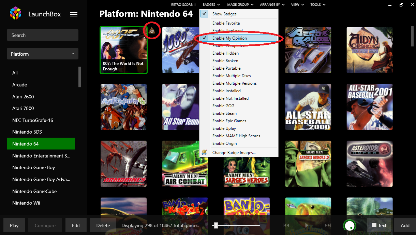Uncheck Show Badges option

pyautogui.click(x=239, y=14)
